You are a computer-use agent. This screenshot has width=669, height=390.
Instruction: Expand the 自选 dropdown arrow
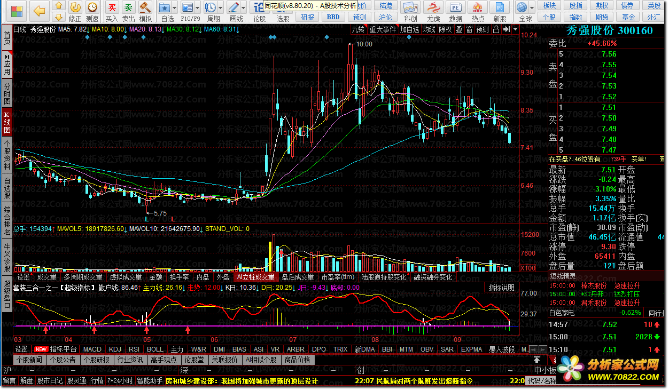click(174, 9)
